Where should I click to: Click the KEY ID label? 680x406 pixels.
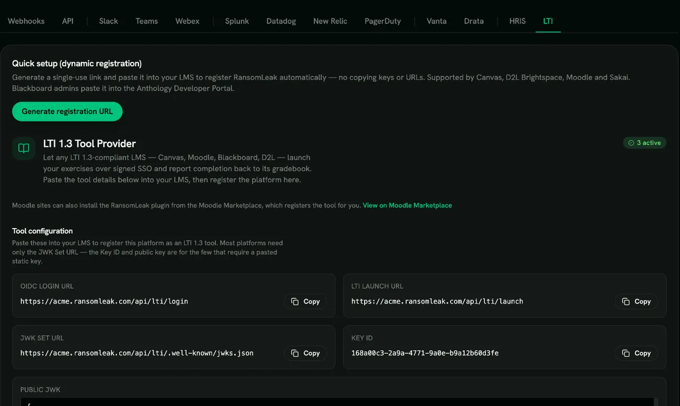pyautogui.click(x=362, y=338)
